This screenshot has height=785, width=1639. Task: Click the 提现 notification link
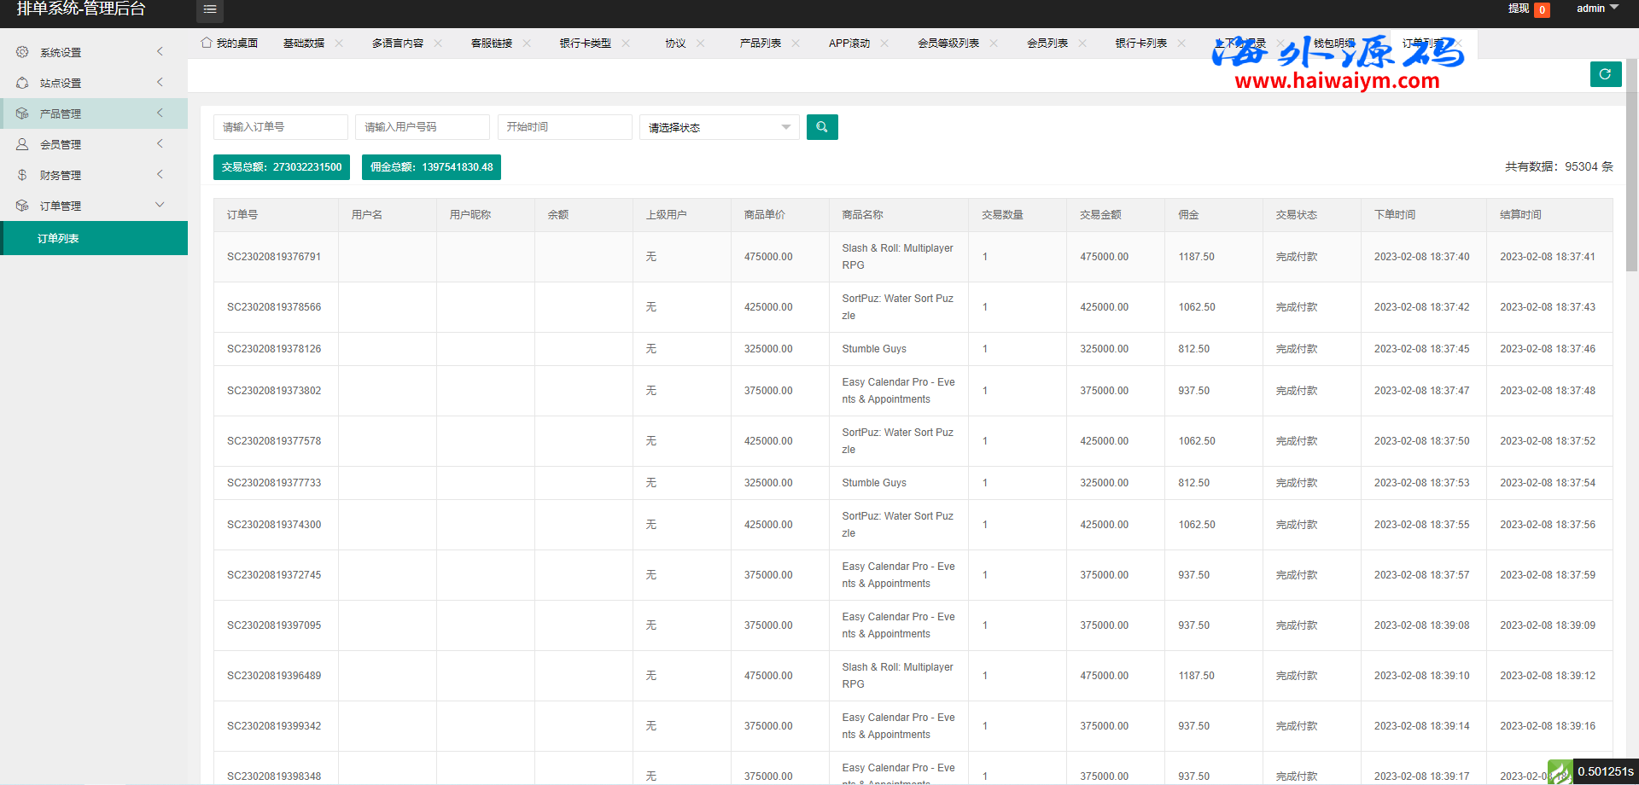(x=1518, y=9)
